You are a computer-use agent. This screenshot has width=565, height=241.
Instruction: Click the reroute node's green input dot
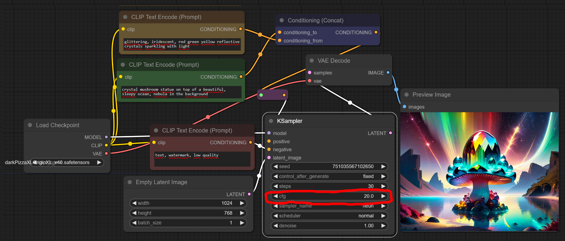point(261,95)
